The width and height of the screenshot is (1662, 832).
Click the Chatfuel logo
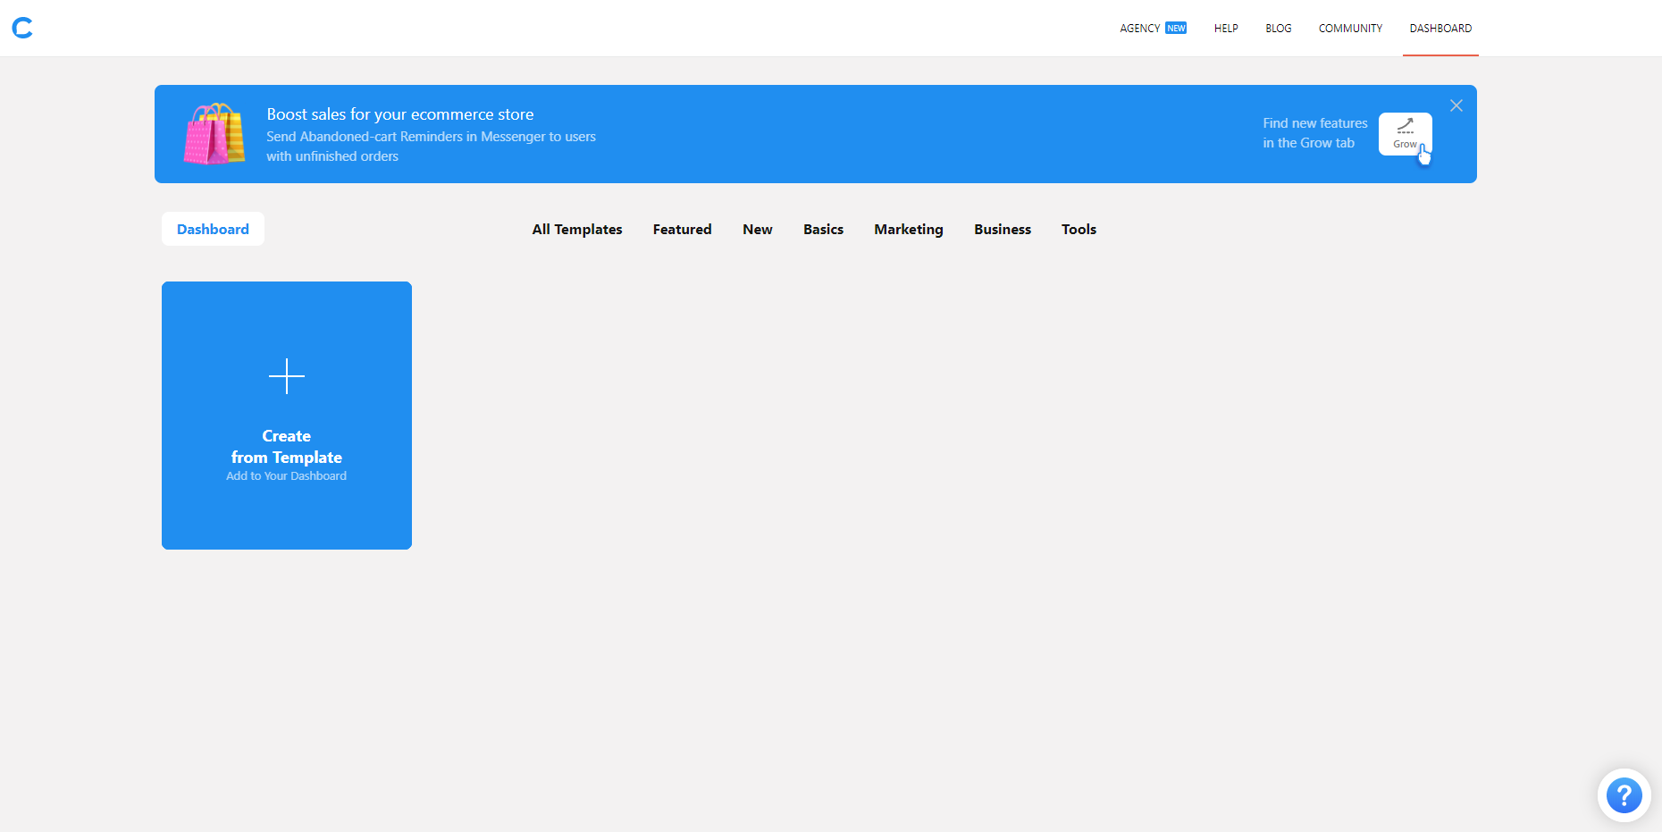[x=22, y=28]
